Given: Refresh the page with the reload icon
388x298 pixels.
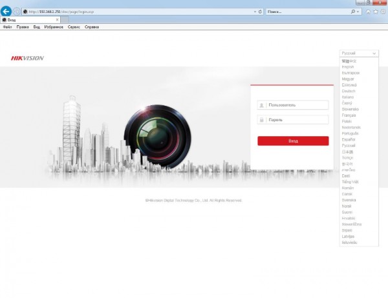Looking at the screenshot, I should (x=260, y=12).
